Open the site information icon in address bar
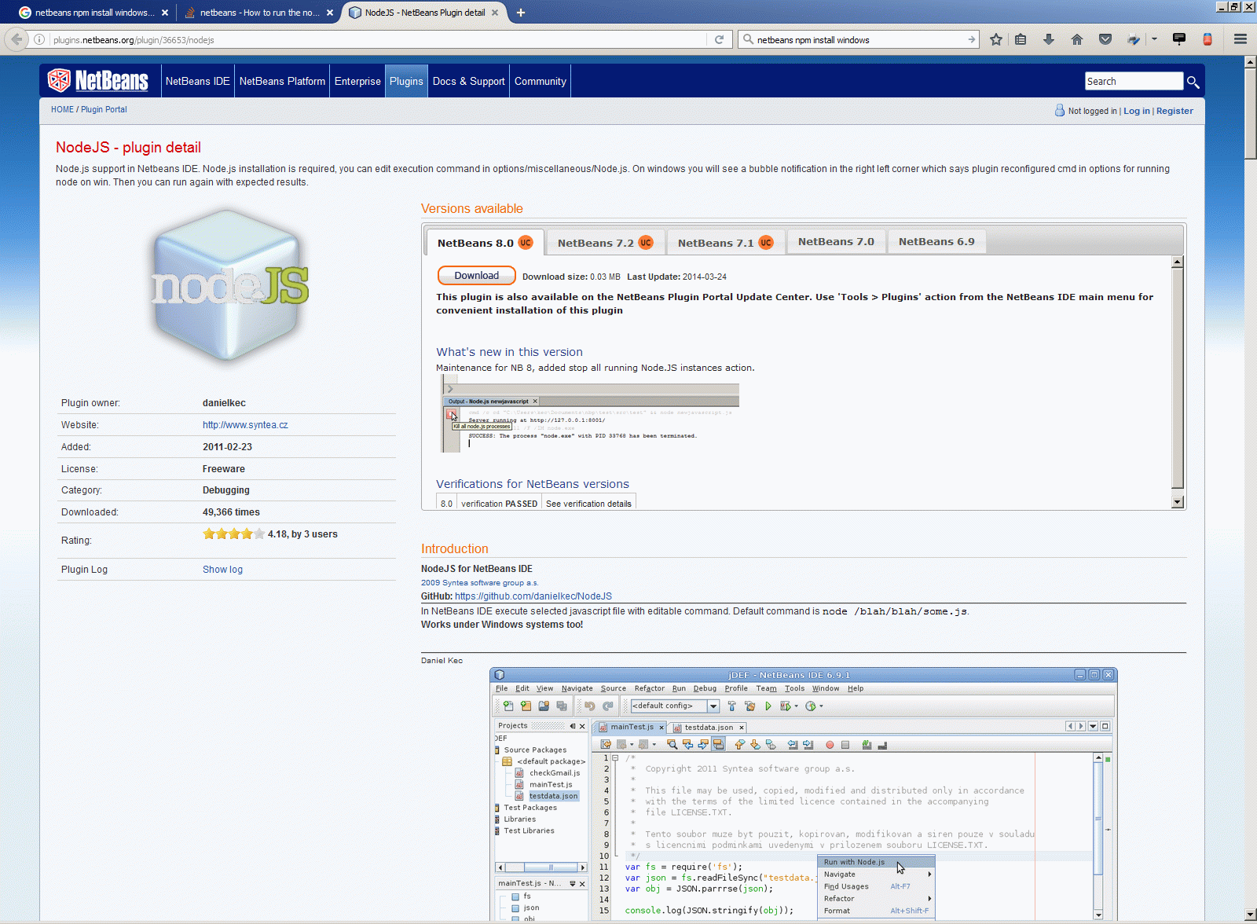Image resolution: width=1257 pixels, height=924 pixels. point(39,39)
